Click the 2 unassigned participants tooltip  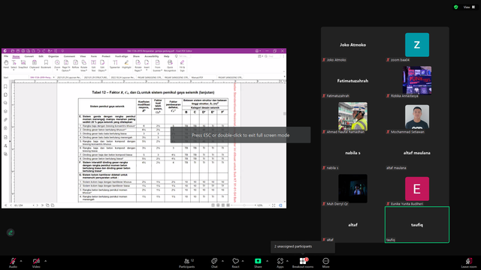pos(302,247)
